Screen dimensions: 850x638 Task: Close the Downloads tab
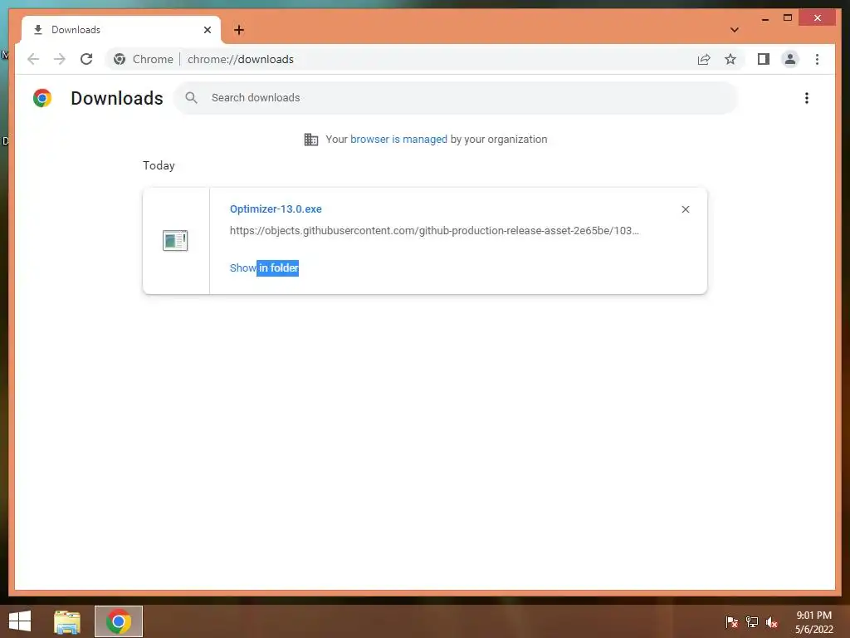coord(207,30)
